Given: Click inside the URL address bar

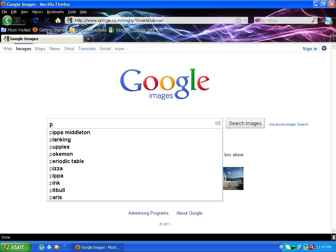Looking at the screenshot, I should 154,20.
